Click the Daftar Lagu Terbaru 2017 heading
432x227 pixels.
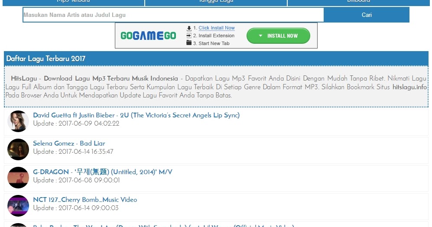tap(46, 58)
